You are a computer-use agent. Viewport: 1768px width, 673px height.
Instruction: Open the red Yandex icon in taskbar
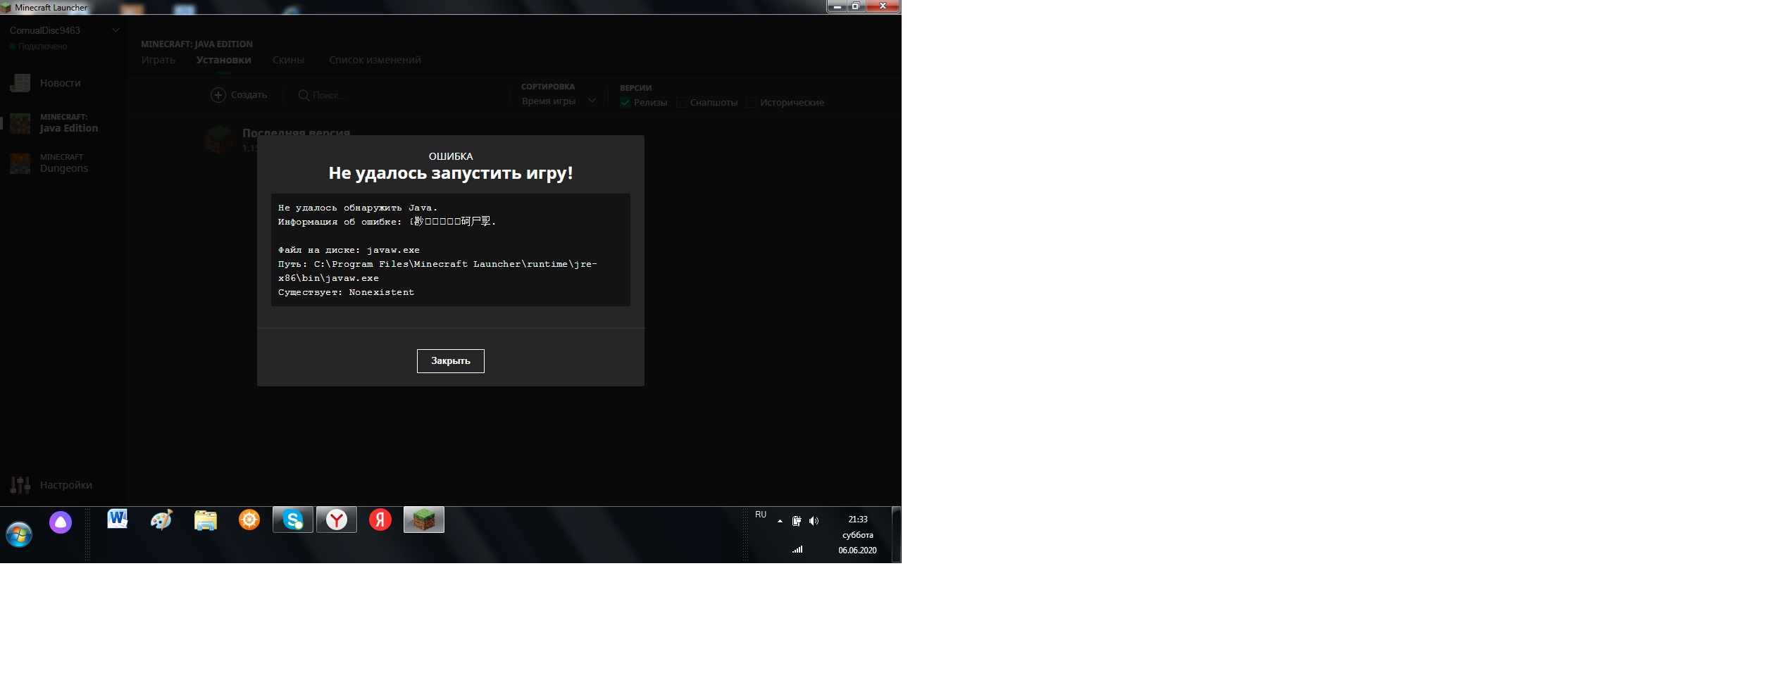(x=380, y=520)
